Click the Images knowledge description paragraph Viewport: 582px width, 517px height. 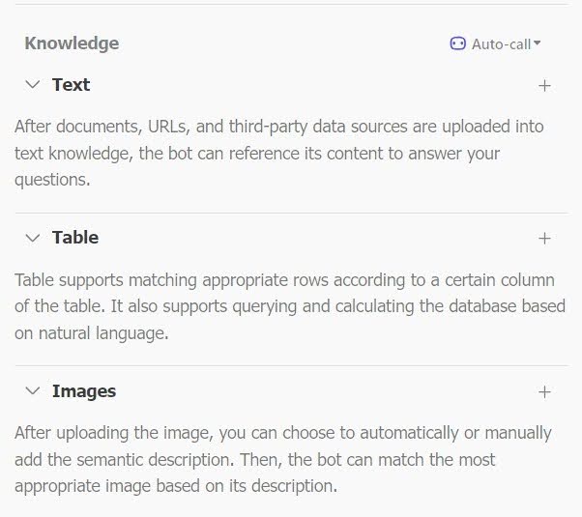pyautogui.click(x=283, y=459)
